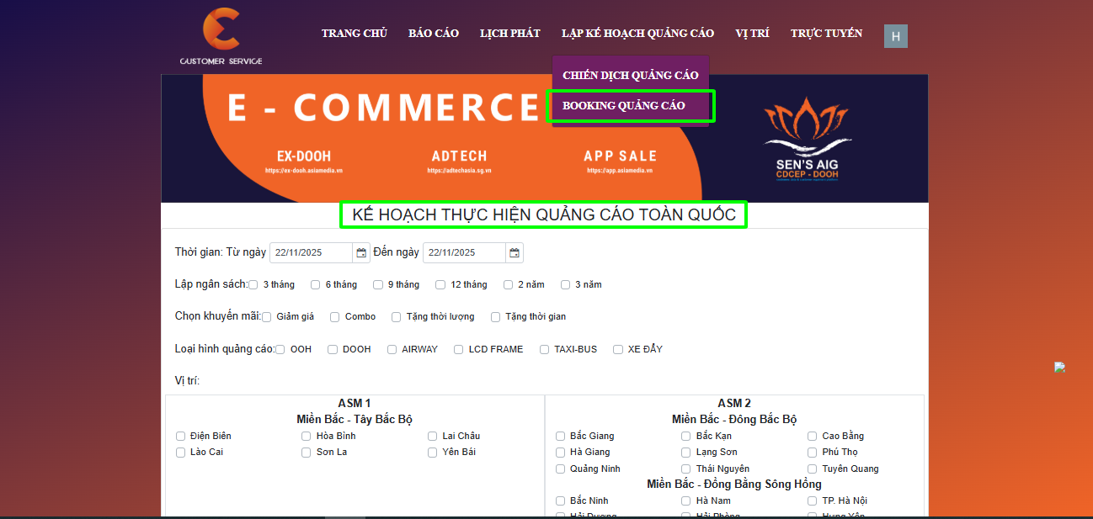This screenshot has width=1093, height=519.
Task: Open calendar picker for Đến ngày date
Action: coord(515,252)
